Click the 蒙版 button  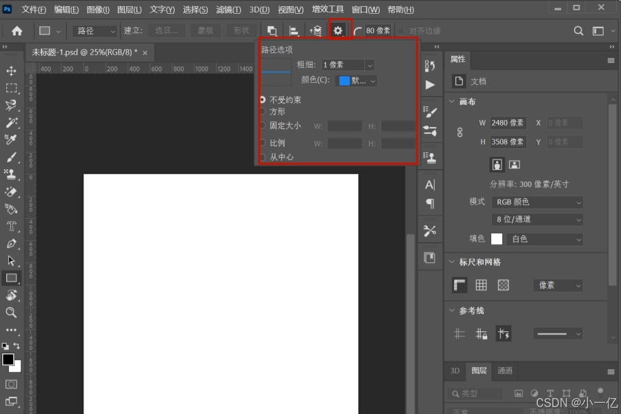[x=206, y=31]
